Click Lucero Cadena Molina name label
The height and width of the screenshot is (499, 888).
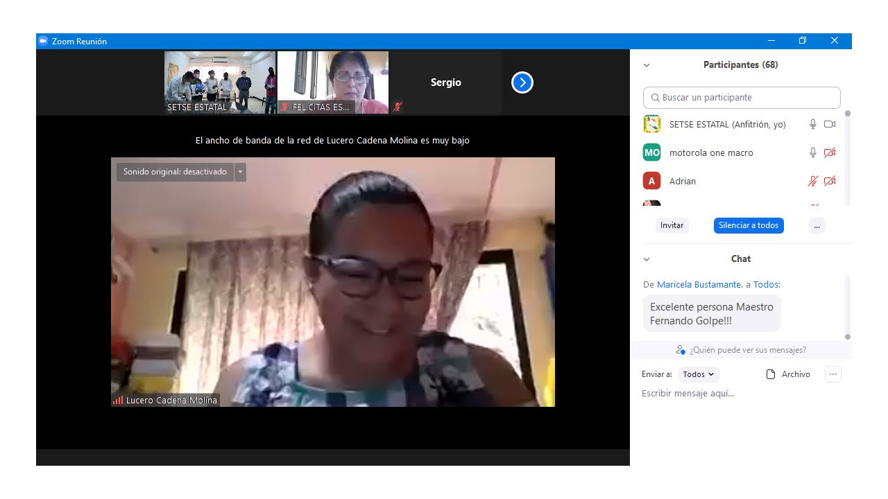[171, 400]
